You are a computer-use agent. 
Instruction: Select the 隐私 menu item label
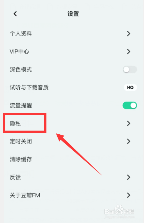click(15, 123)
